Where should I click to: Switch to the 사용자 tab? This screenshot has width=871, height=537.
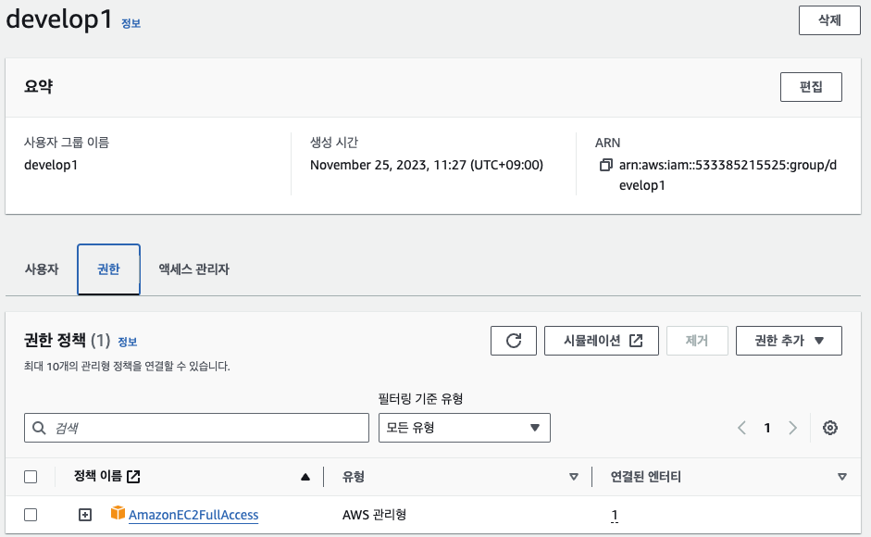click(x=42, y=269)
